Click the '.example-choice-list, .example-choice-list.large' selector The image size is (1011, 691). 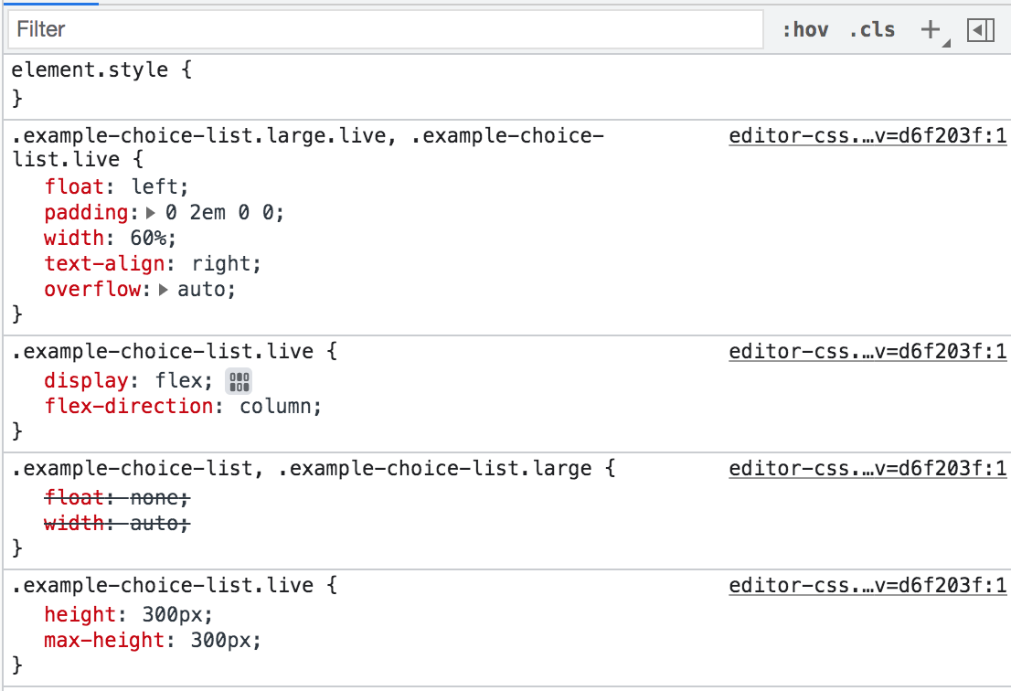tap(301, 468)
